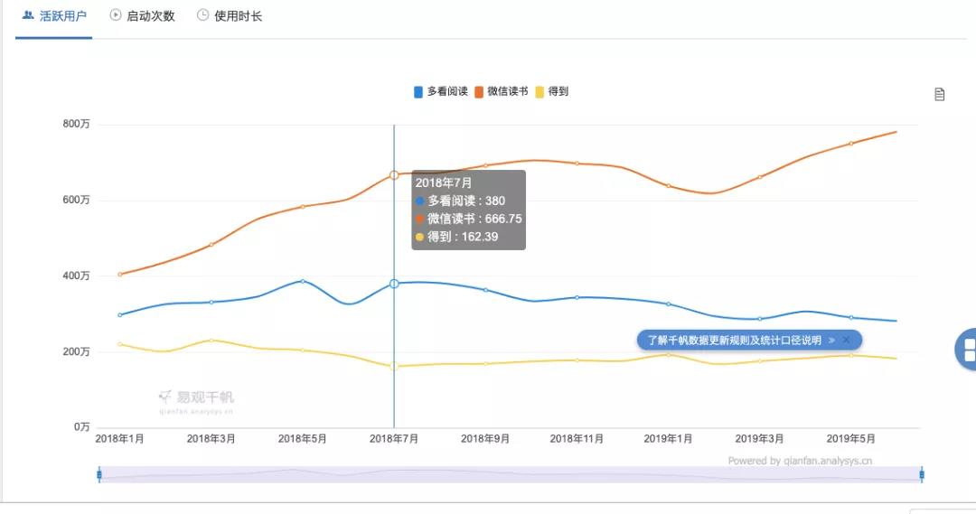Click the 微信读书 data point at 2018年1月
Screen dimensions: 976x514
120,275
